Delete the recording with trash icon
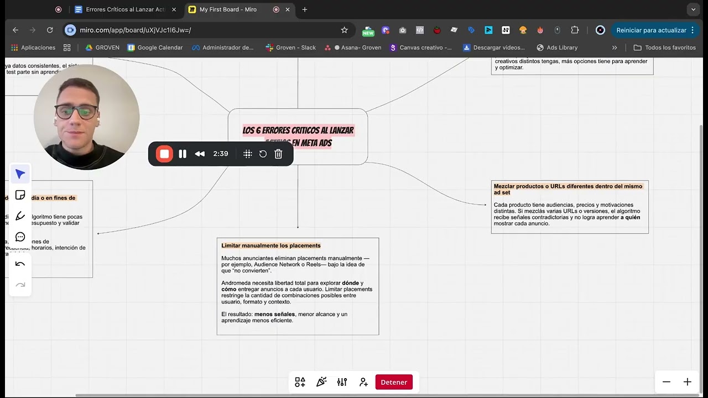The image size is (708, 398). 278,154
